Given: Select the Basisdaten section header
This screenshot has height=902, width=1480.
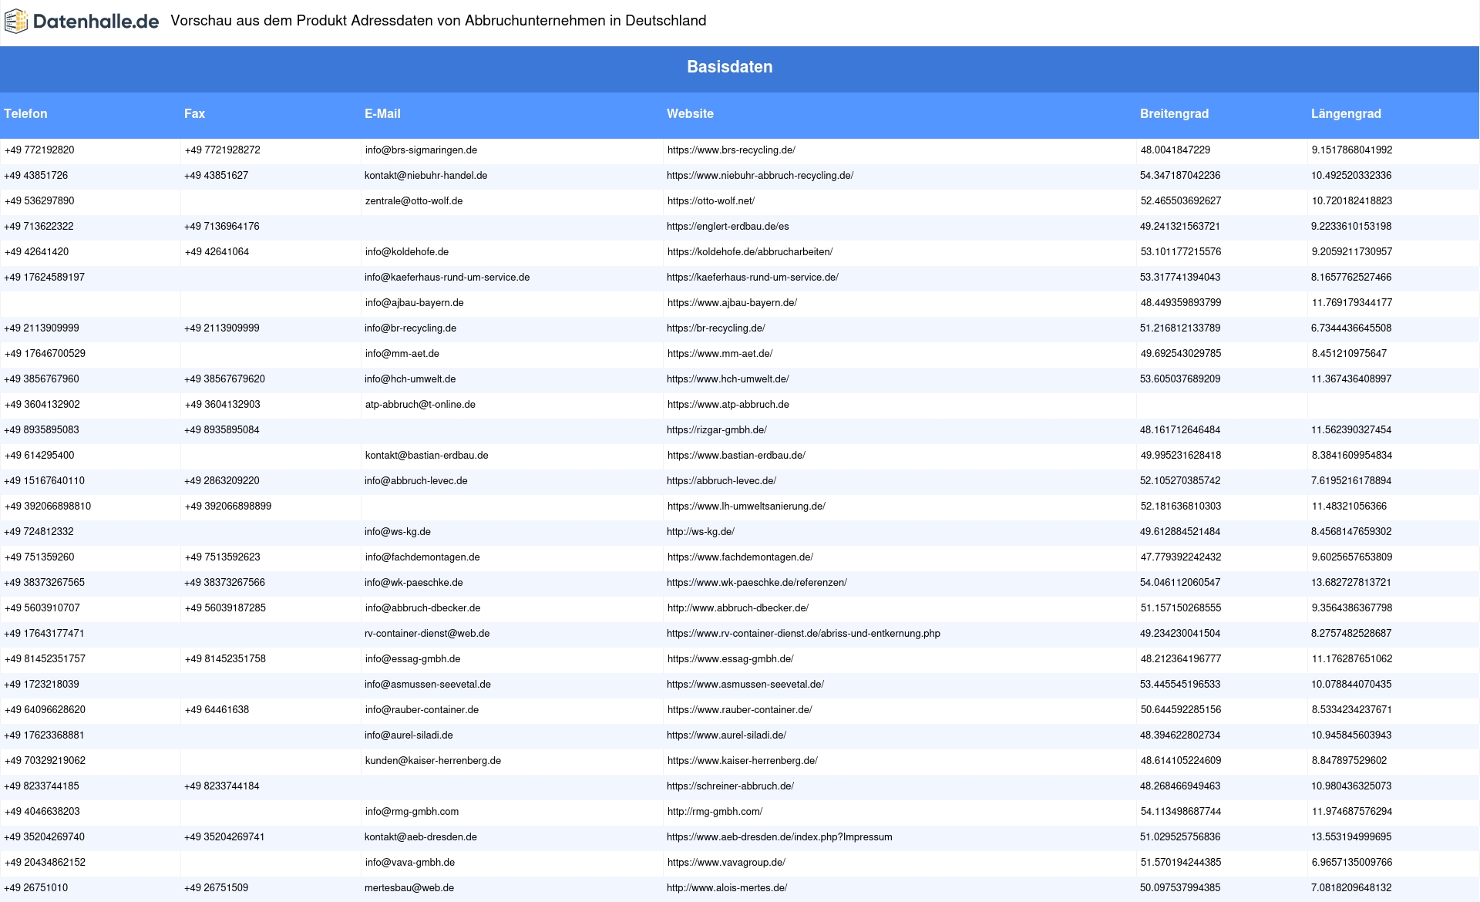Looking at the screenshot, I should click(x=730, y=67).
